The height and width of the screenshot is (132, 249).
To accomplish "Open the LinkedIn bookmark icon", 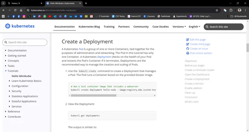I will (x=34, y=16).
